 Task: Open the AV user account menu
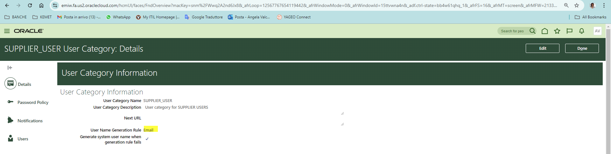(597, 31)
